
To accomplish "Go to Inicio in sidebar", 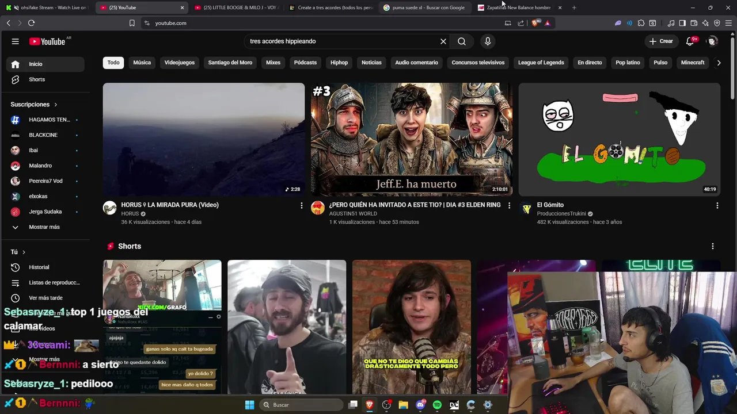I will (x=46, y=64).
